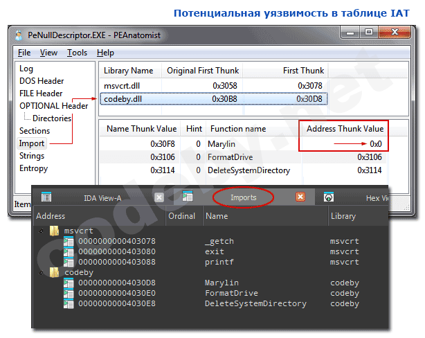This screenshot has width=425, height=338.
Task: Close the IDA View-A tab
Action: coord(159,197)
